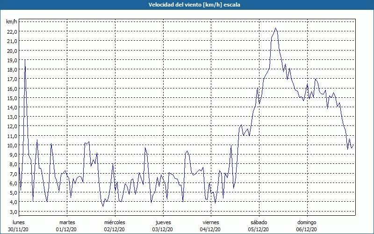Click the date 30/11/20
374x234 pixels.
(x=18, y=229)
